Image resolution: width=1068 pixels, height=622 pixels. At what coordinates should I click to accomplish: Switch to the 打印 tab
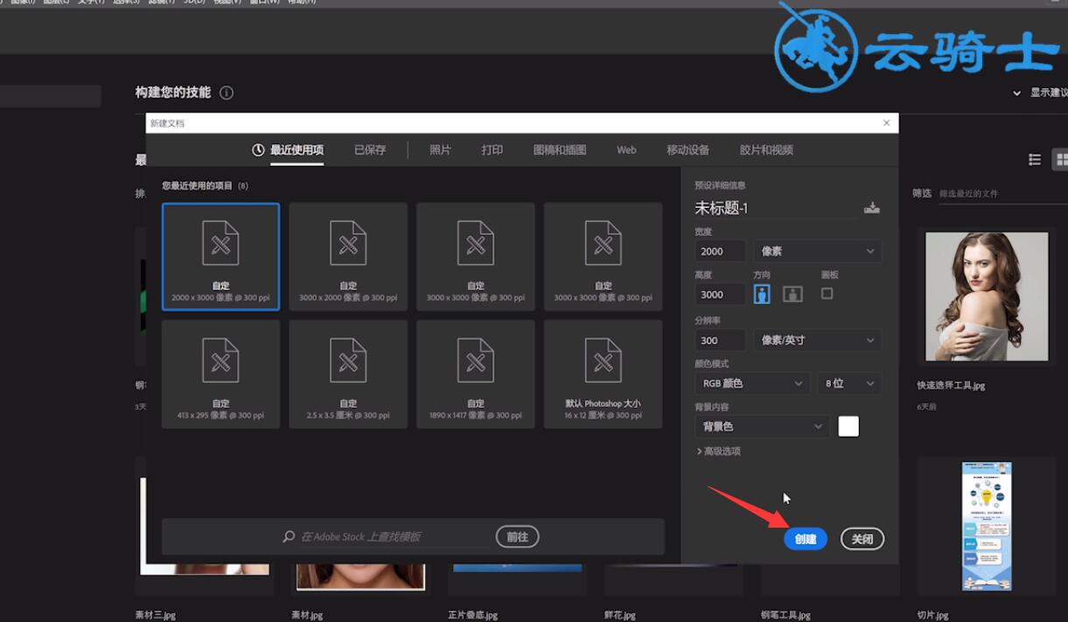pyautogui.click(x=492, y=150)
